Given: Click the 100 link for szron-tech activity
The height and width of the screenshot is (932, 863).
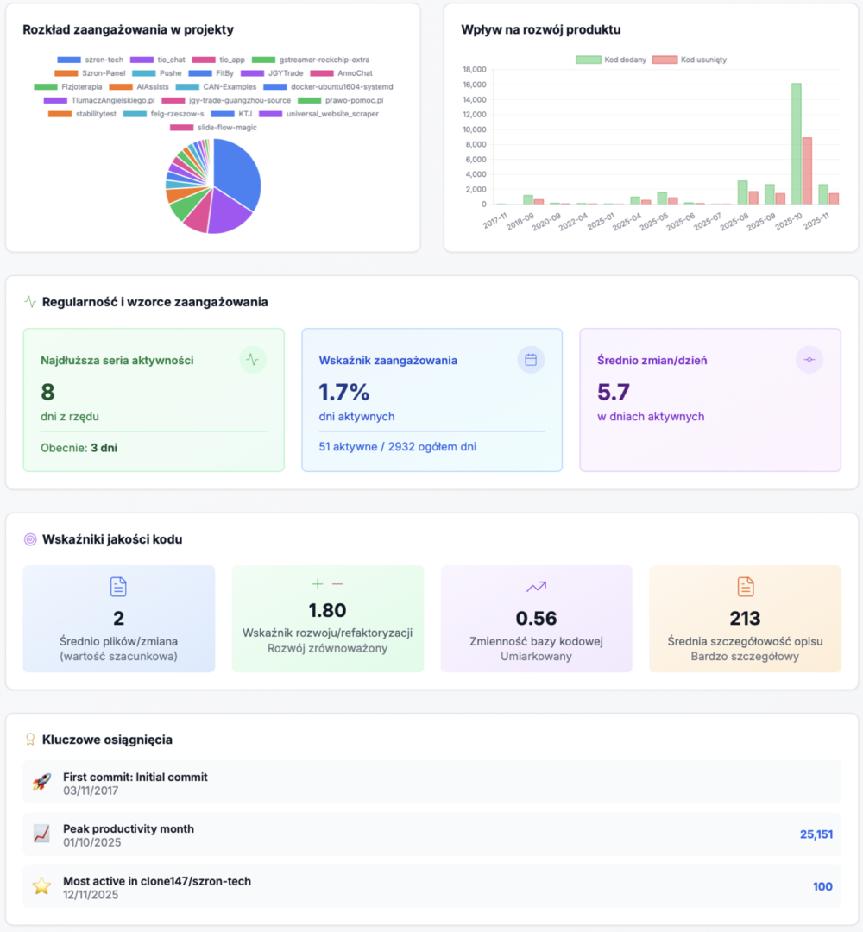Looking at the screenshot, I should click(x=822, y=886).
